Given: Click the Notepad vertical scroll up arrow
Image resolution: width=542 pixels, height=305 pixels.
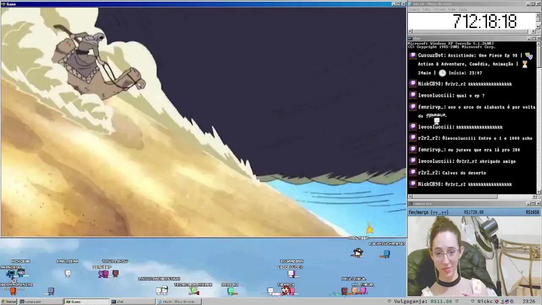Looking at the screenshot, I should (x=538, y=14).
